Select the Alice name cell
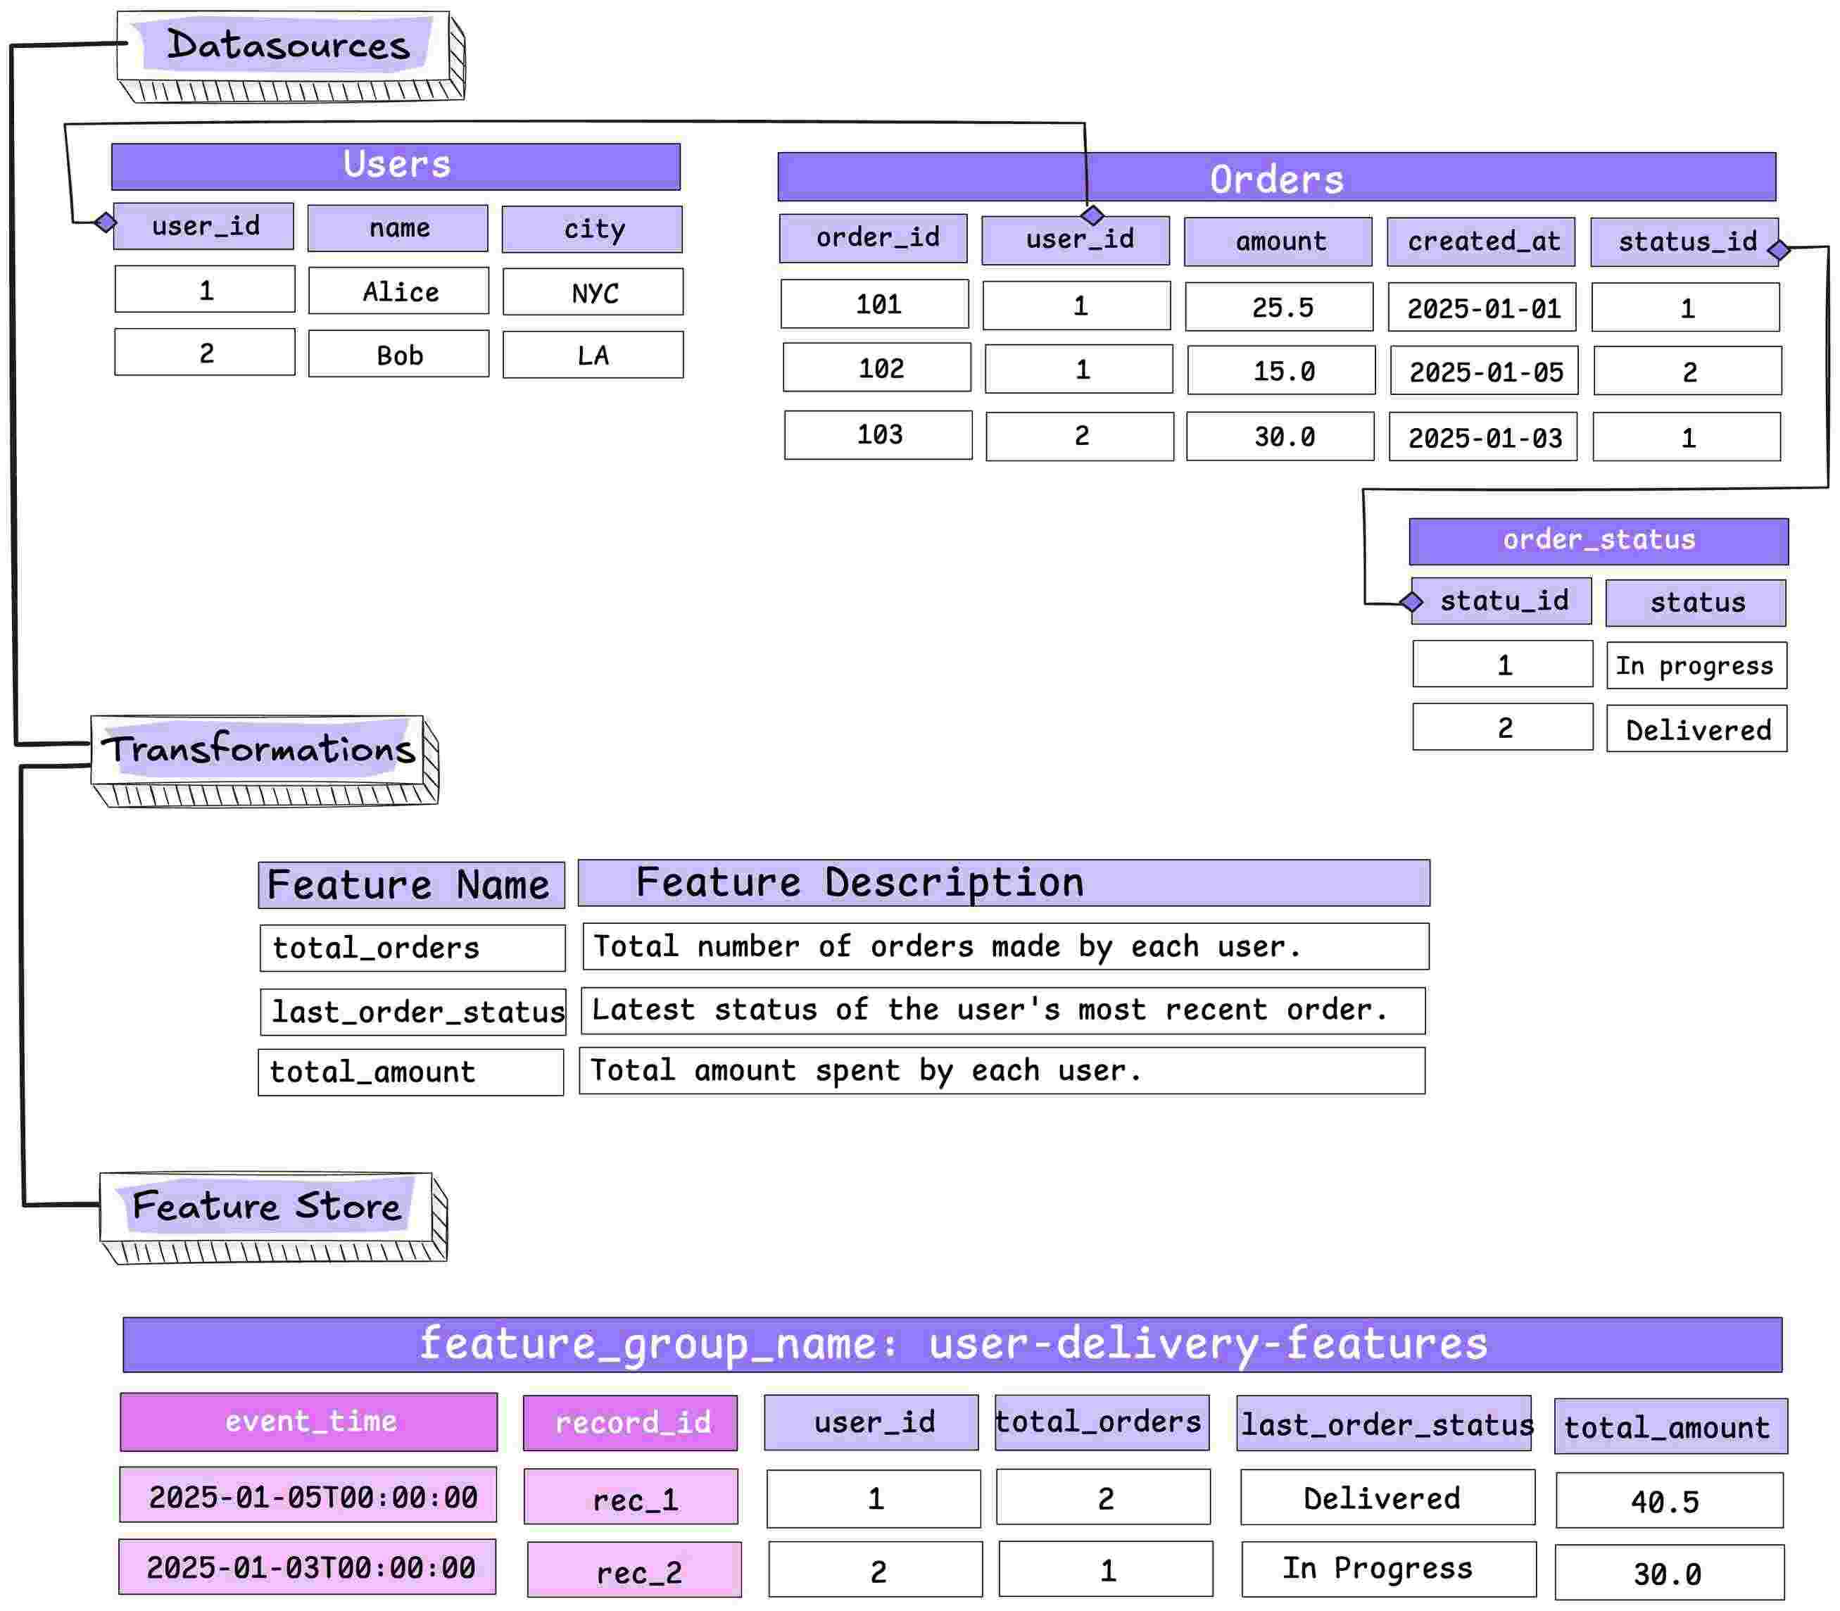Image resolution: width=1840 pixels, height=1611 pixels. 399,292
